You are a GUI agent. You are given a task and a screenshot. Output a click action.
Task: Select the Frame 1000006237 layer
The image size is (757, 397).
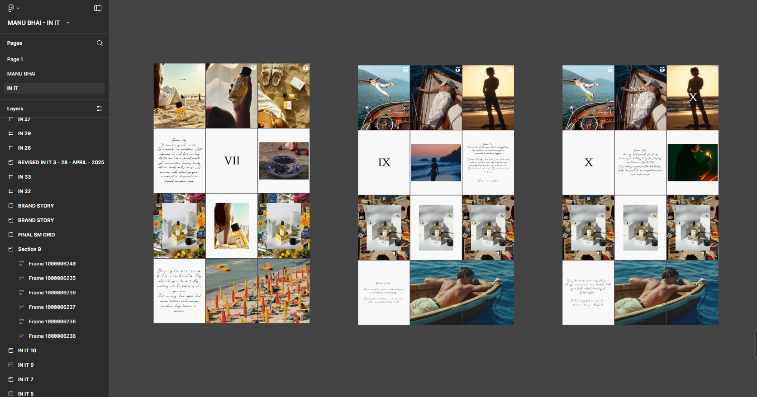click(52, 307)
